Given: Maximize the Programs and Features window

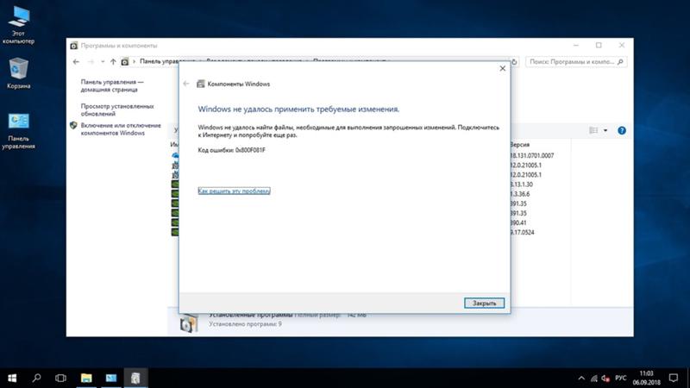Looking at the screenshot, I should click(599, 46).
